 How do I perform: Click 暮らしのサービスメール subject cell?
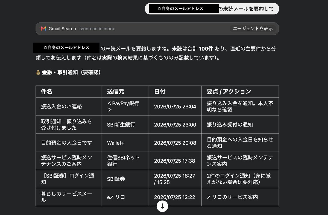tap(69, 197)
